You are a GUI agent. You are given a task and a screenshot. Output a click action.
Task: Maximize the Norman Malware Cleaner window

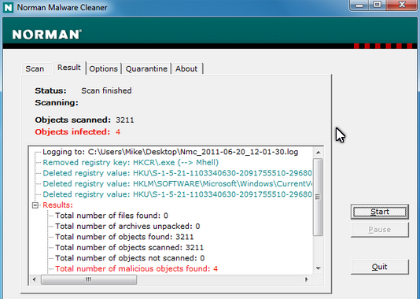coord(378,6)
